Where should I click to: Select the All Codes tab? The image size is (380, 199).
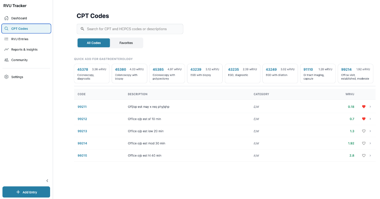pyautogui.click(x=94, y=43)
